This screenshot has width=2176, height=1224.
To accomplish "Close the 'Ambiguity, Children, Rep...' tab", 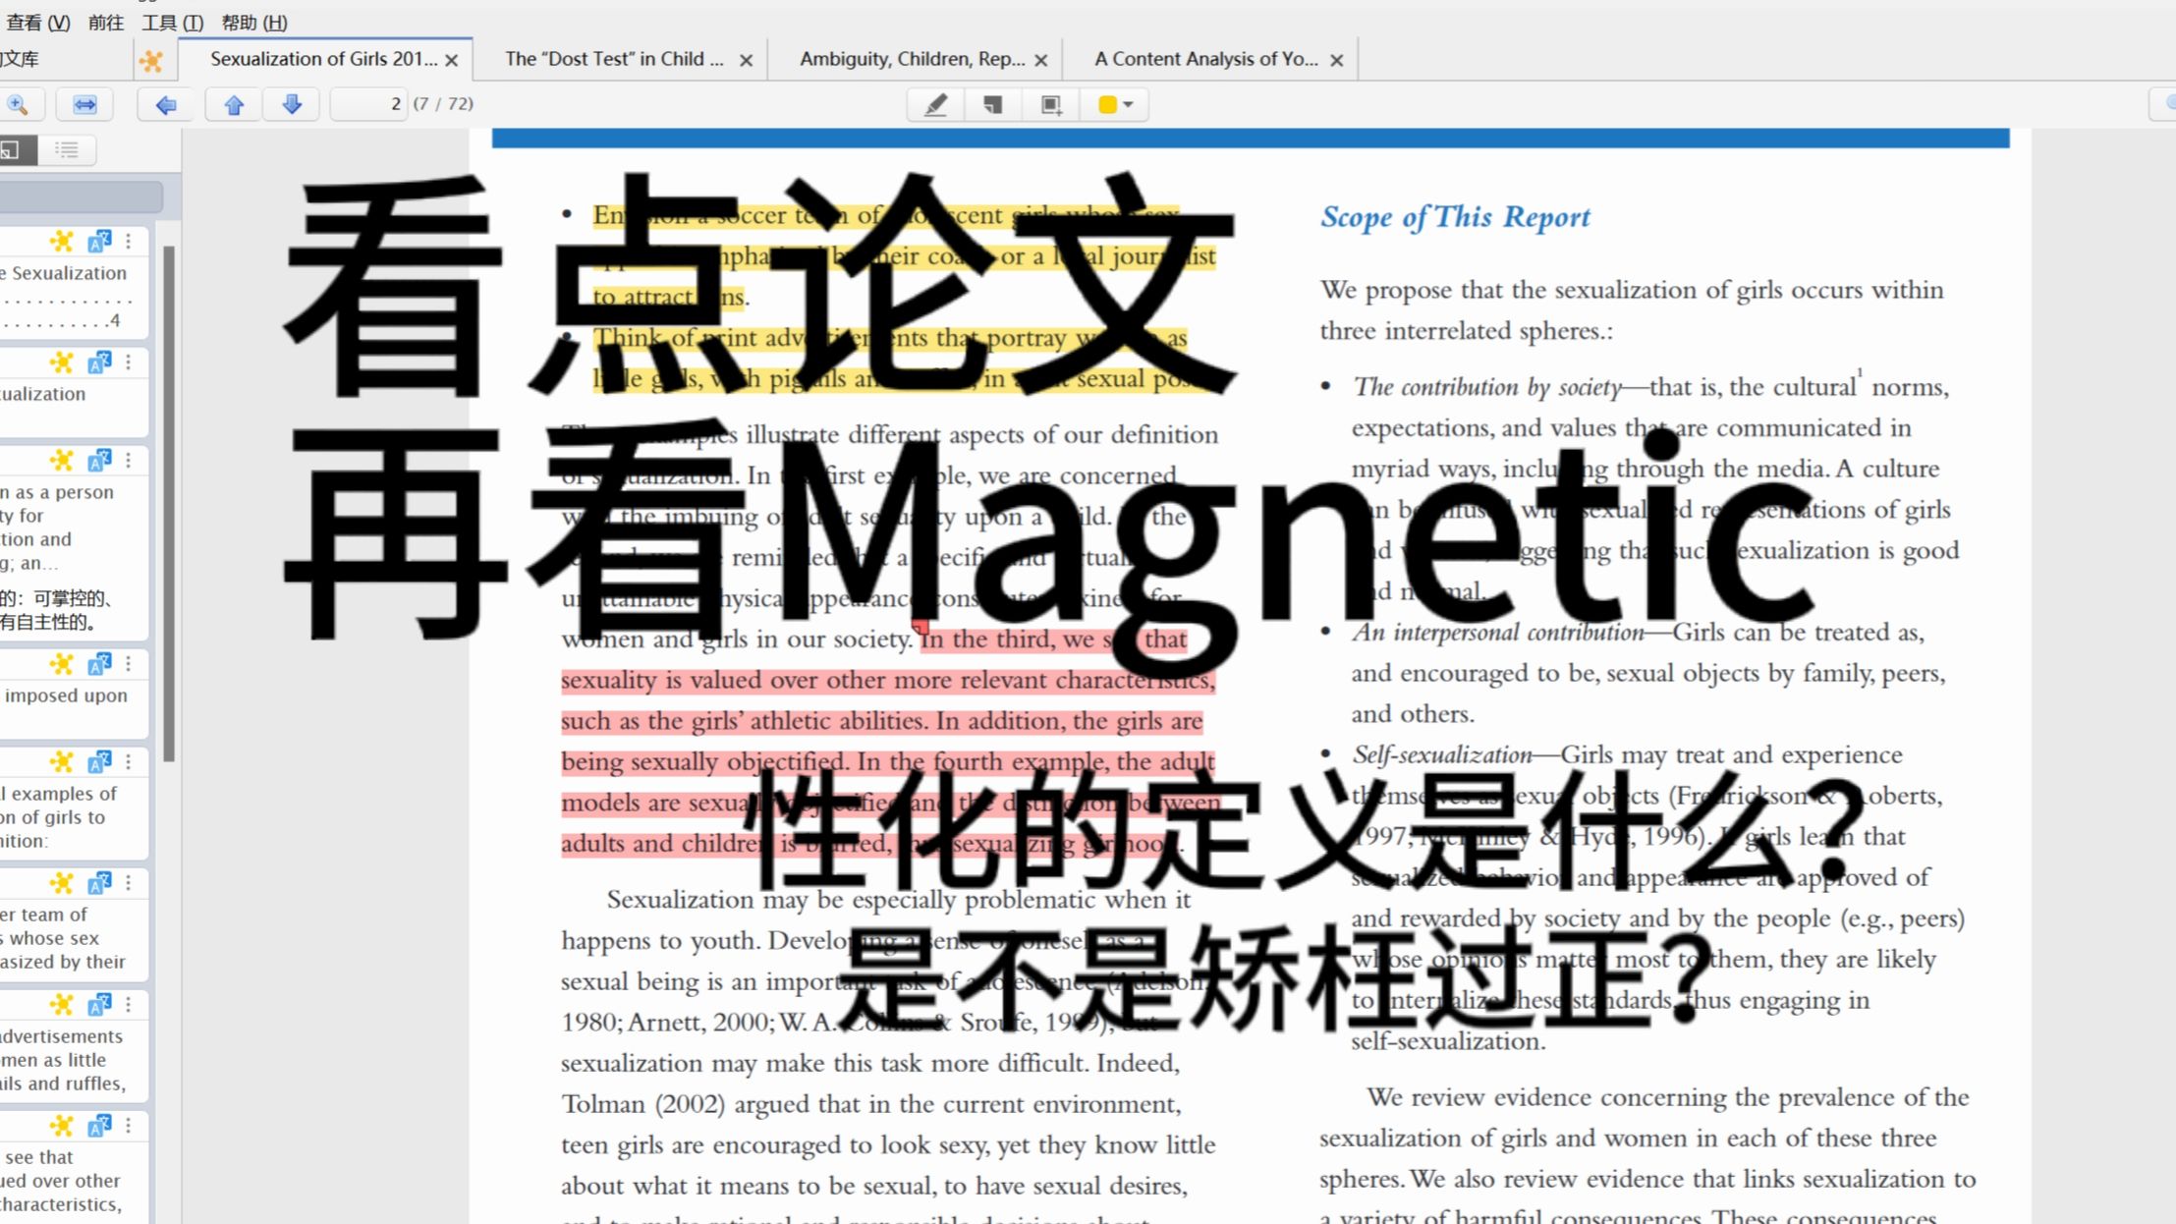I will [x=1041, y=60].
